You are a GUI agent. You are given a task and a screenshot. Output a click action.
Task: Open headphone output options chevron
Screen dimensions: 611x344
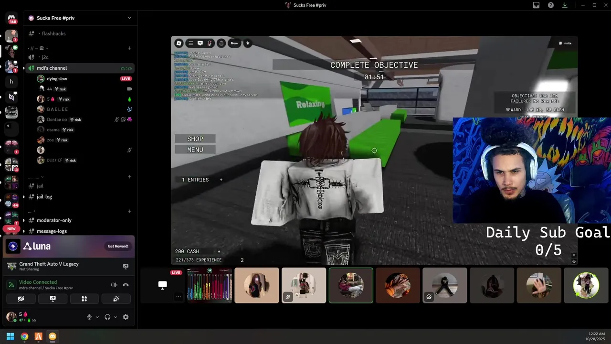[115, 317]
